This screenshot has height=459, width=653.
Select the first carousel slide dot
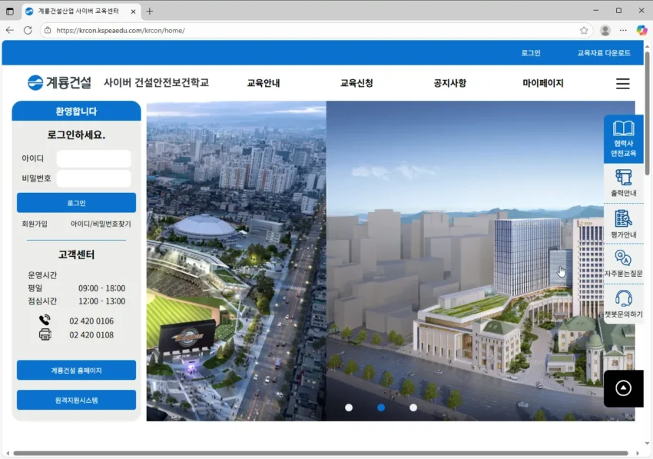point(349,407)
